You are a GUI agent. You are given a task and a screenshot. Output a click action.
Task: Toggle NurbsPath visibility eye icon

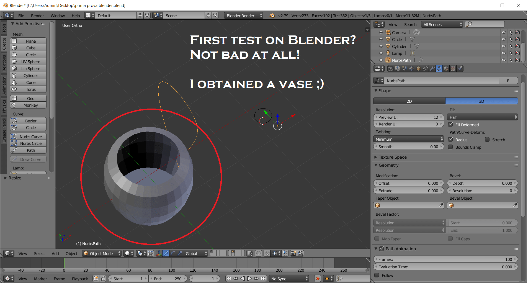click(x=504, y=60)
